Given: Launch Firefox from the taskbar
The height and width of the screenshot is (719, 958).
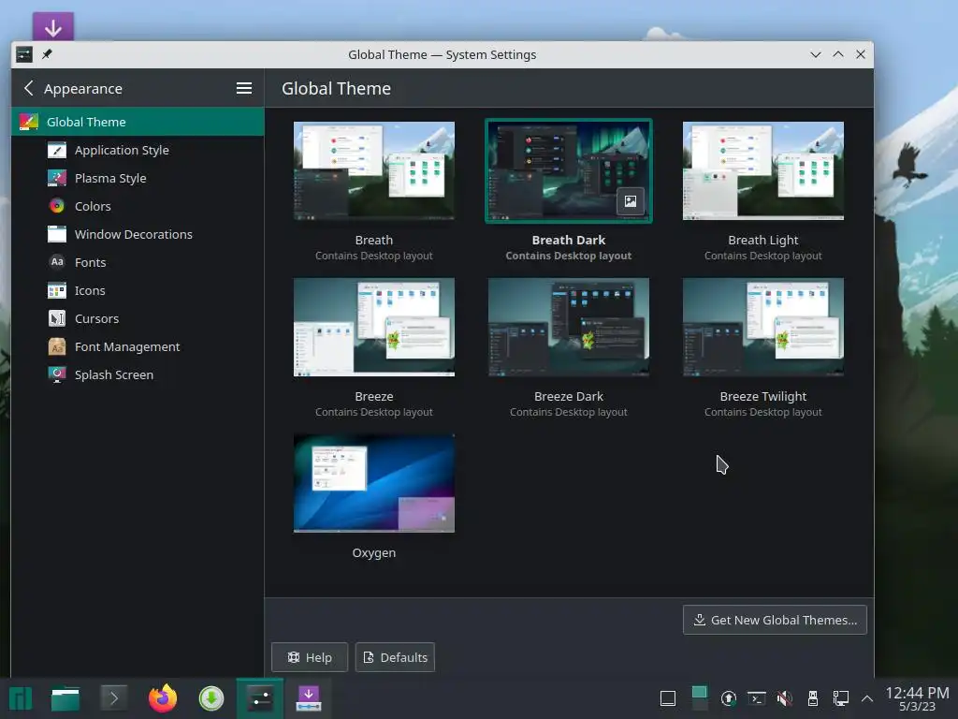Looking at the screenshot, I should [163, 698].
